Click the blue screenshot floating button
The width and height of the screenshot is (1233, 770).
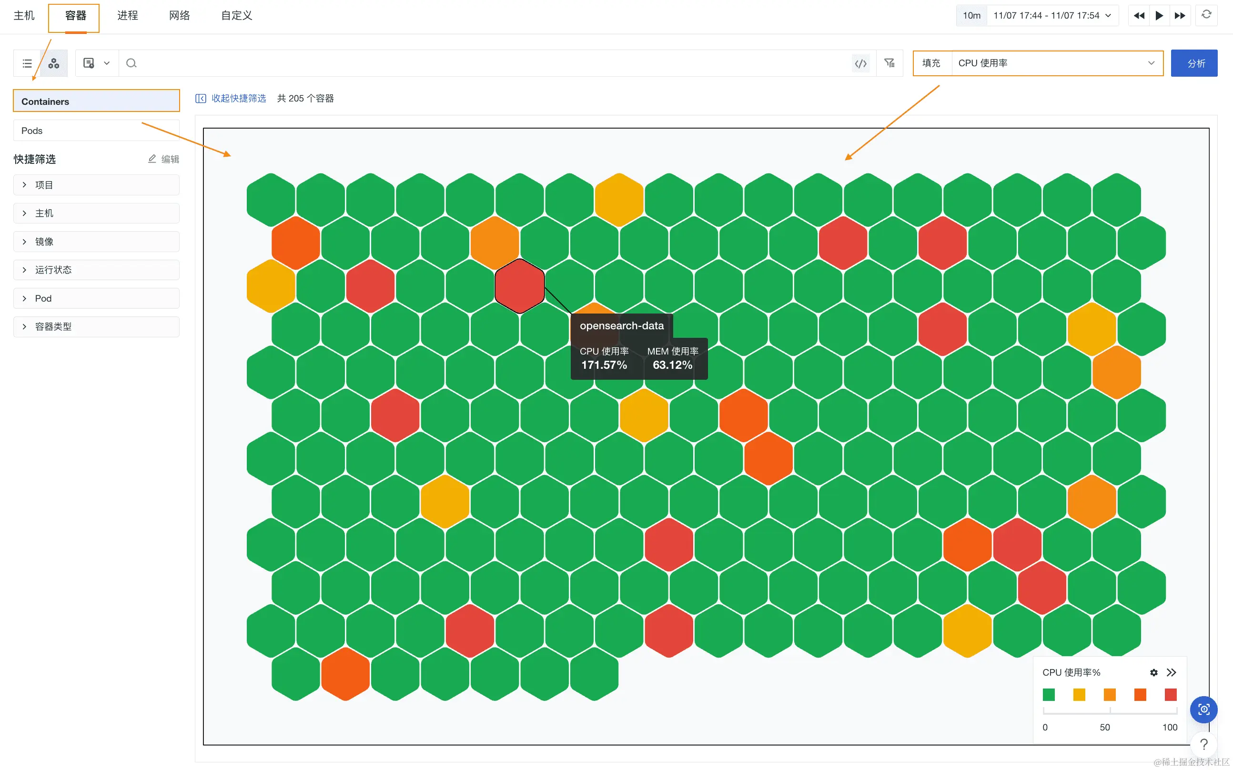click(1203, 709)
